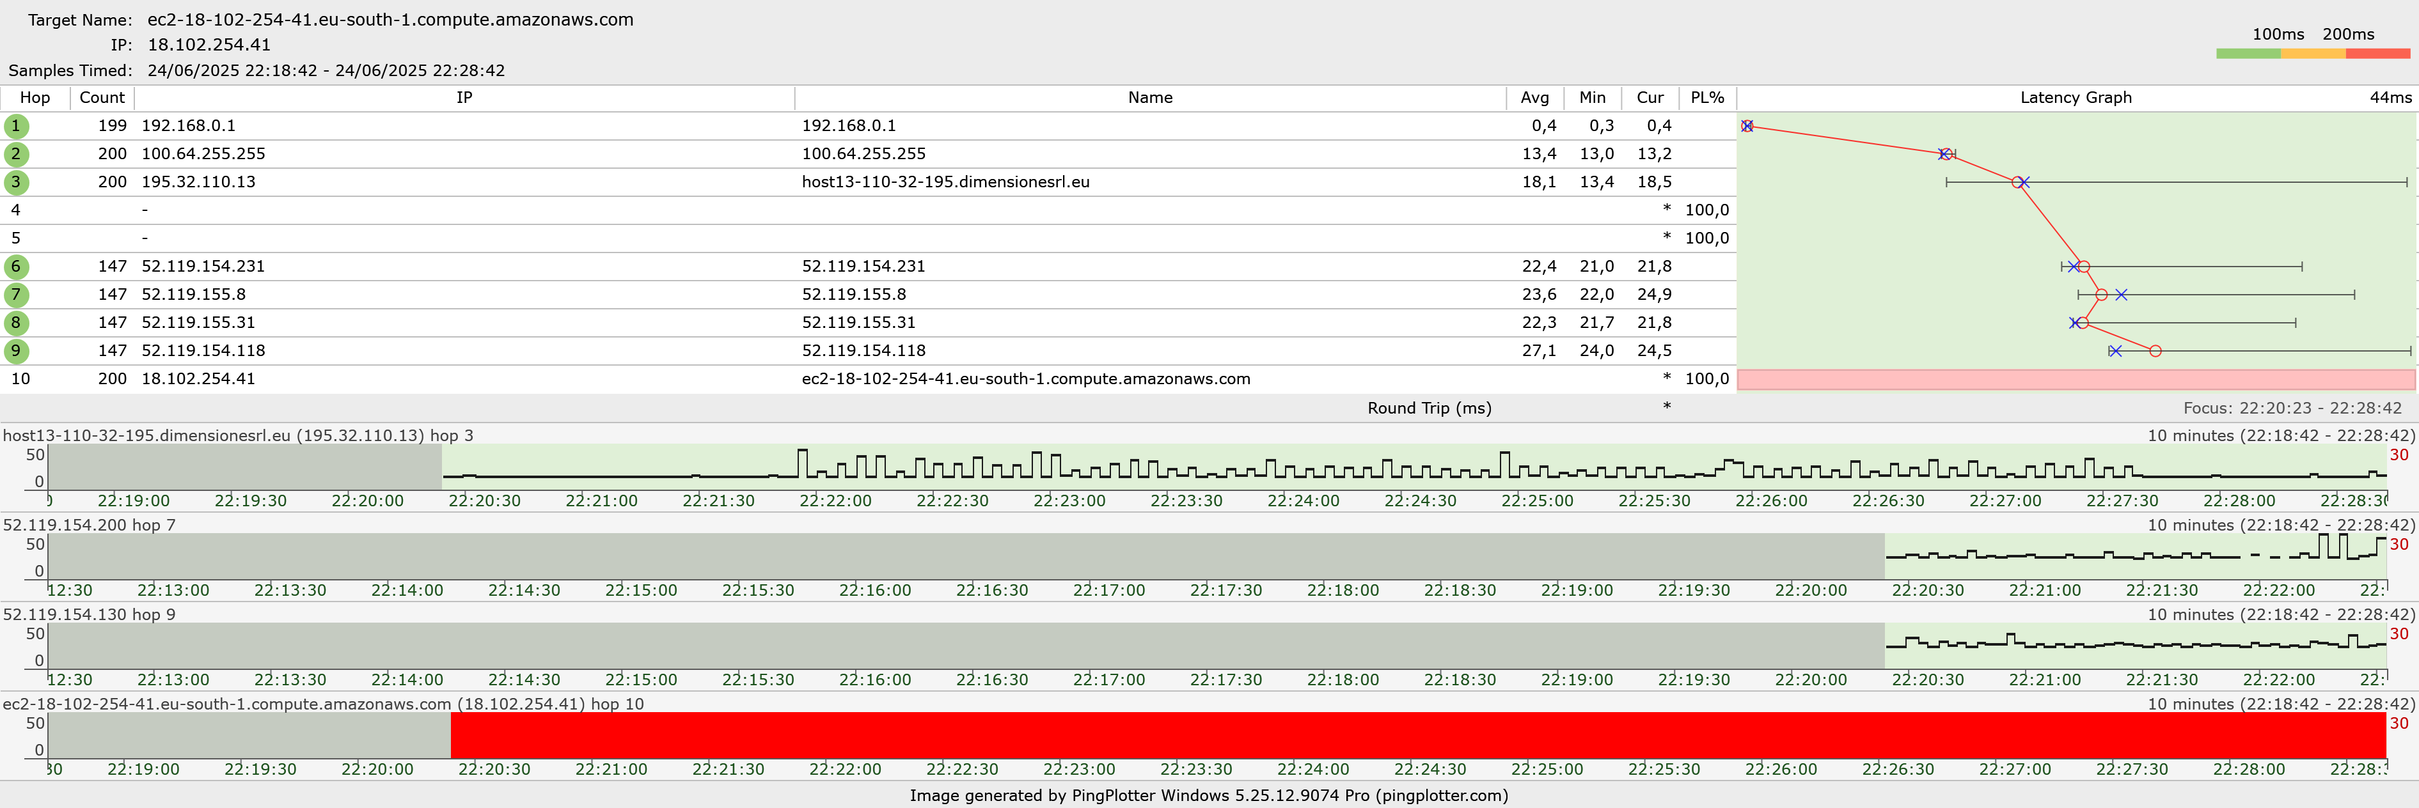Image resolution: width=2419 pixels, height=808 pixels.
Task: Click the hop 9 average marker in the latency graph
Action: tap(2155, 351)
